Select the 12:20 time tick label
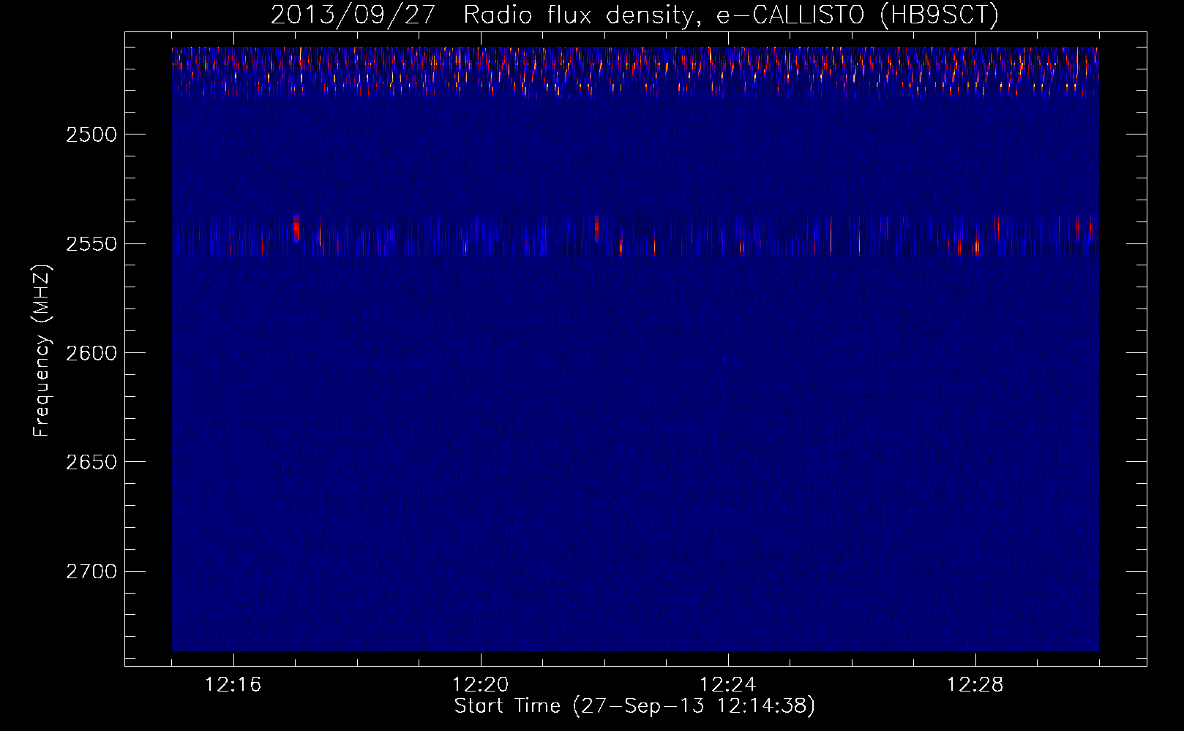Viewport: 1184px width, 731px height. tap(481, 685)
